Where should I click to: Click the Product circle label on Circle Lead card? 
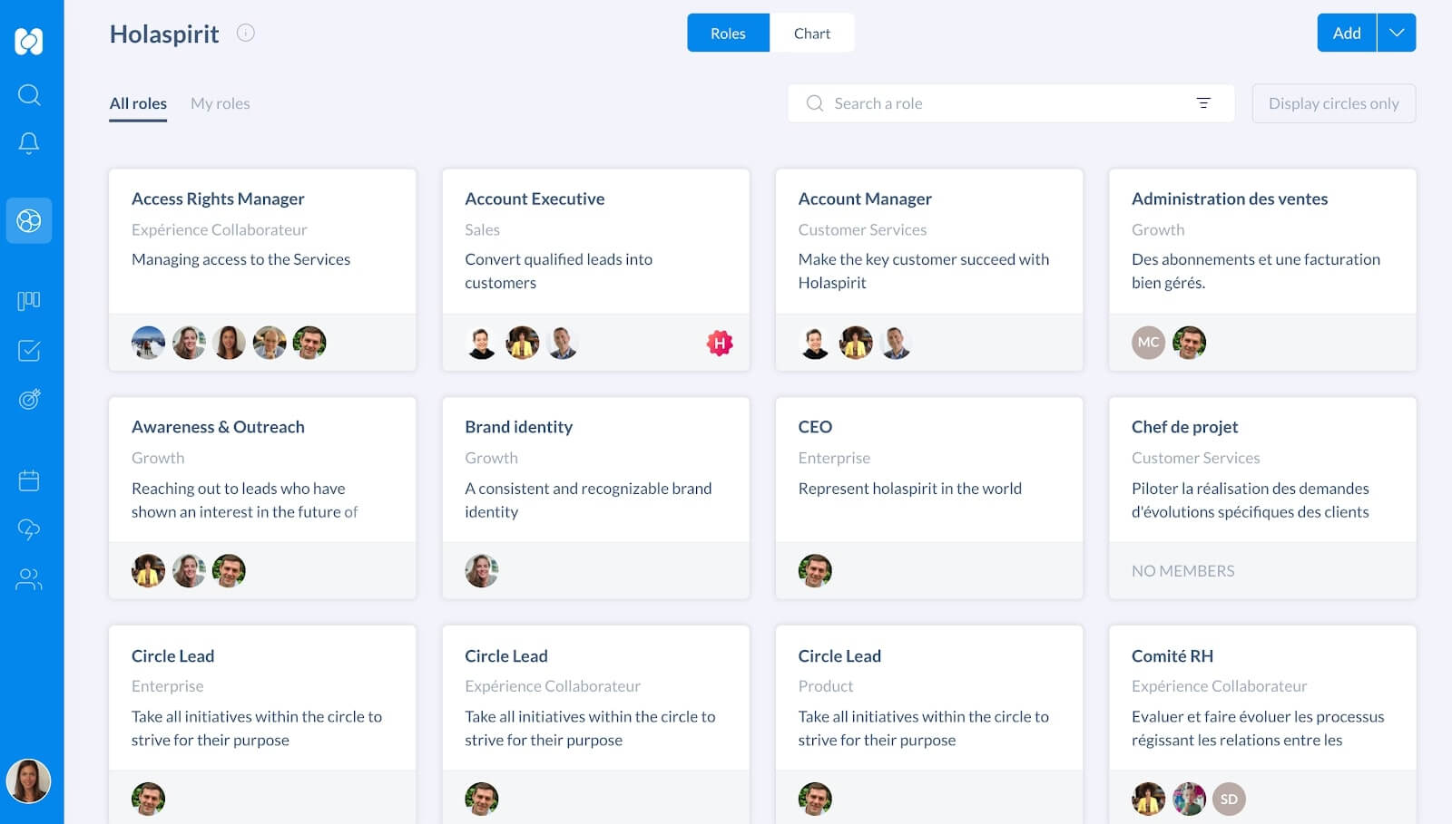point(826,686)
